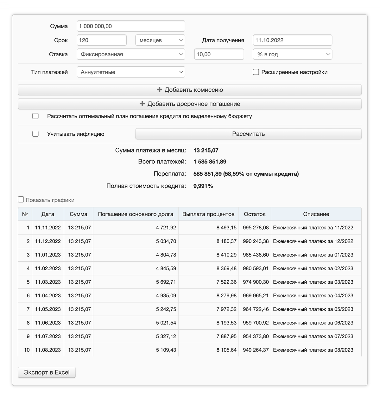Click the Экспорт в Excel button
This screenshot has width=380, height=403.
(x=47, y=372)
